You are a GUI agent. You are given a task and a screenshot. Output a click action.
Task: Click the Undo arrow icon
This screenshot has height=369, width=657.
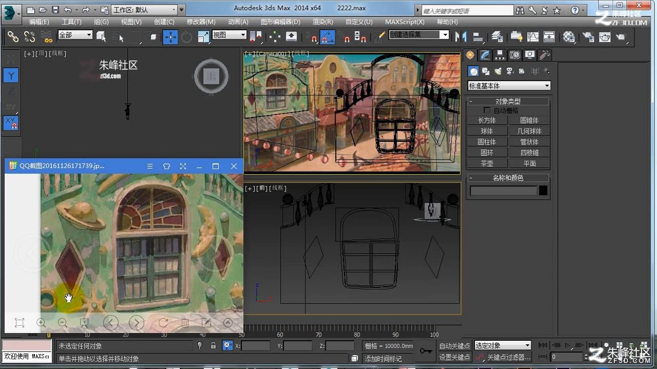(67, 10)
